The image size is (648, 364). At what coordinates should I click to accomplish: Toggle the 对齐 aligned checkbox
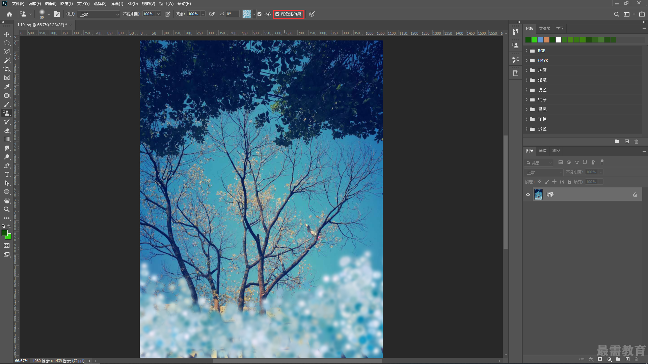pyautogui.click(x=260, y=14)
